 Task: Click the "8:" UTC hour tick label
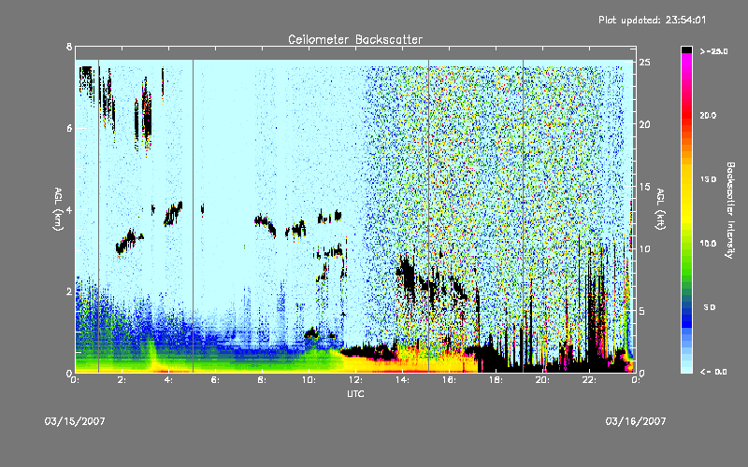(x=262, y=380)
